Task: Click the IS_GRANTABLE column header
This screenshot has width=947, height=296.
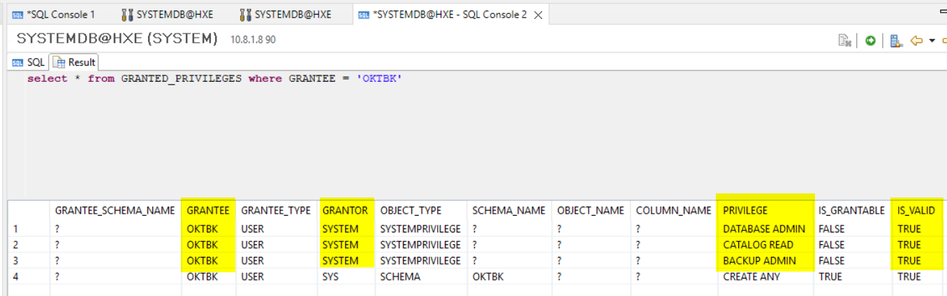Action: click(x=851, y=210)
